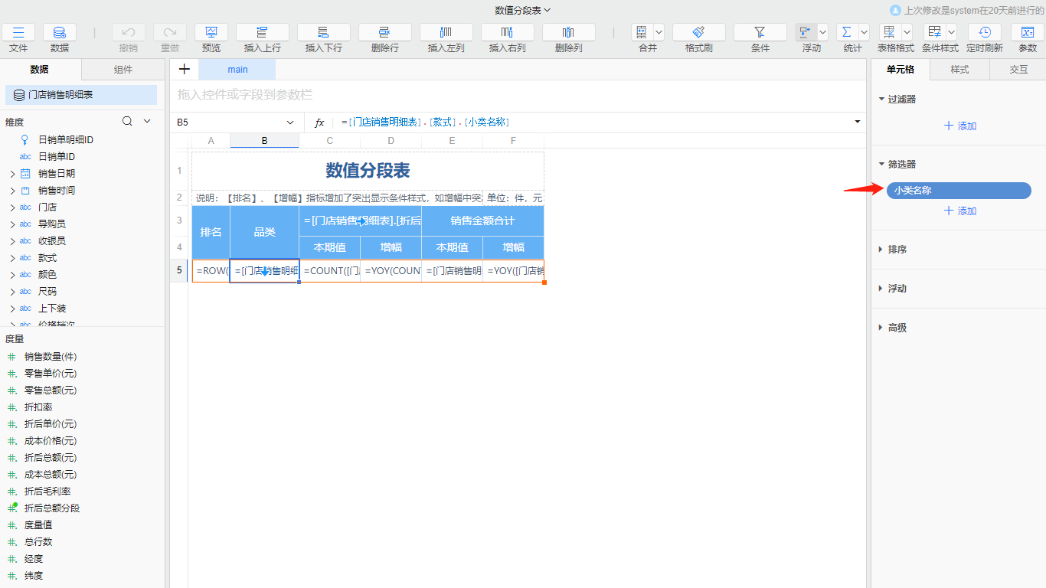1046x588 pixels.
Task: Switch to the 组件 tab
Action: [123, 69]
